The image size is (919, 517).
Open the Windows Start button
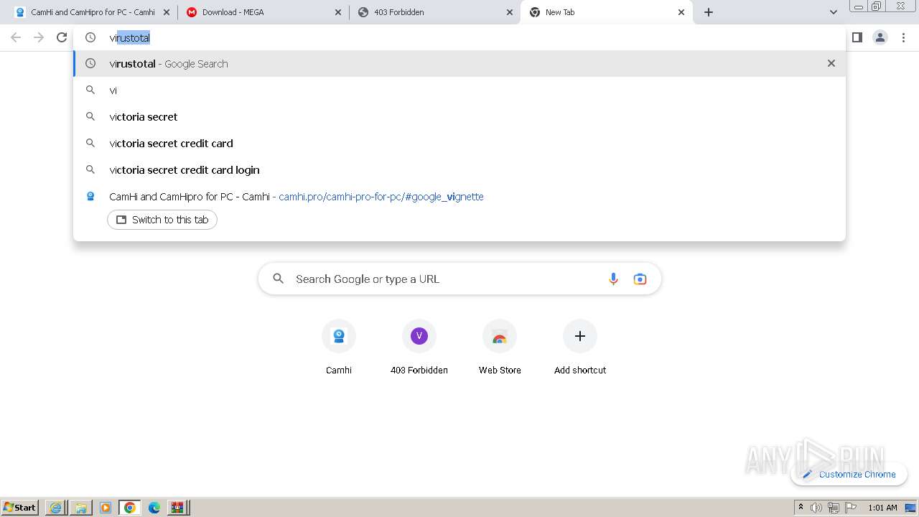click(x=20, y=507)
